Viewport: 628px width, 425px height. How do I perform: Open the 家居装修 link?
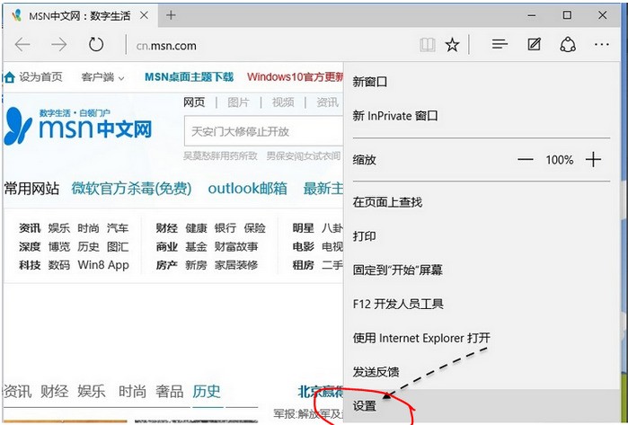236,265
